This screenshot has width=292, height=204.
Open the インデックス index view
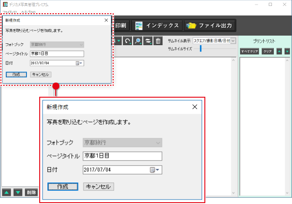(157, 26)
